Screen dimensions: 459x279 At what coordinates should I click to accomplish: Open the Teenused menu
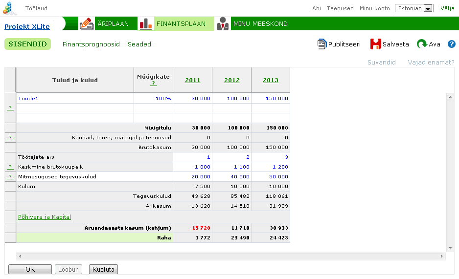340,8
